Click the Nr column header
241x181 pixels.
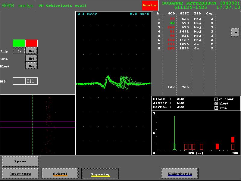[158, 14]
